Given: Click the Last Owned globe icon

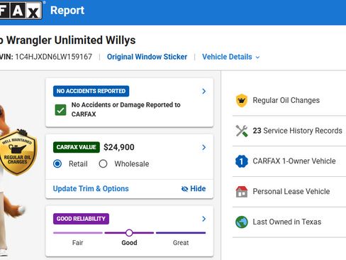Looking at the screenshot, I should 242,222.
